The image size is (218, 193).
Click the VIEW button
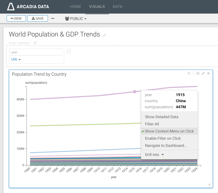coord(16,18)
